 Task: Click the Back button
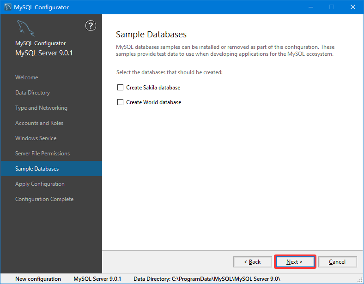click(253, 262)
